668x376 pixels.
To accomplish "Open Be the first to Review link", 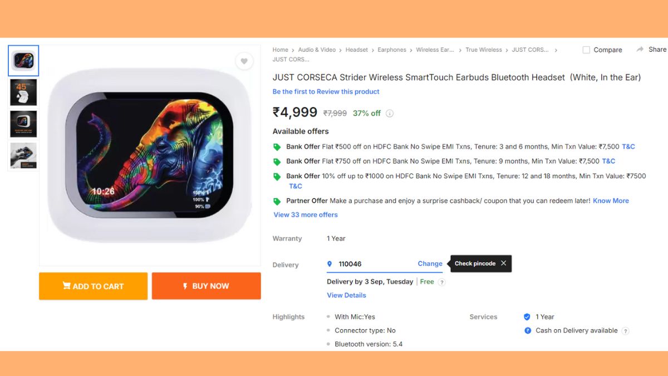I will (x=326, y=91).
